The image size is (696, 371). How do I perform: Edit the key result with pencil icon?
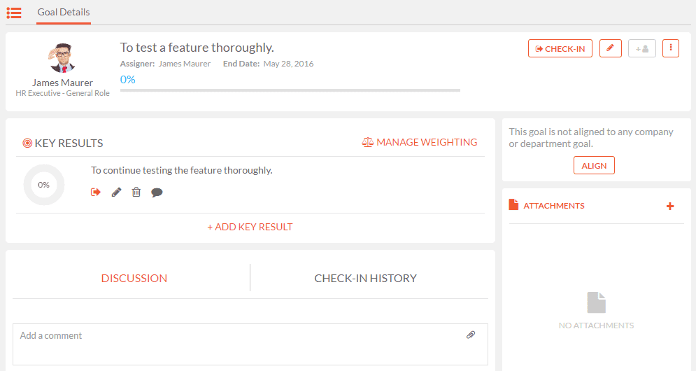(x=116, y=192)
